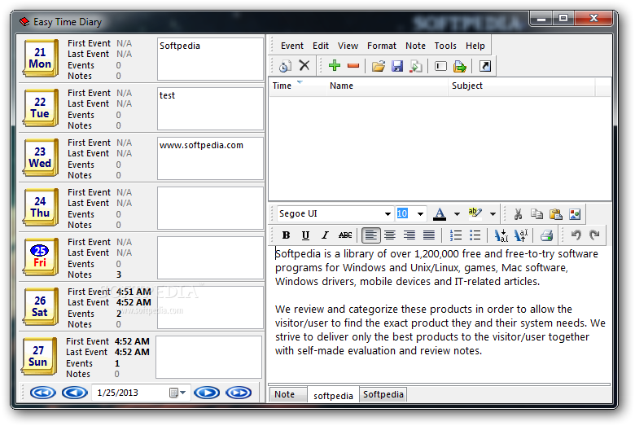
Task: Switch to the lowercase softpedia tab
Action: click(x=333, y=396)
